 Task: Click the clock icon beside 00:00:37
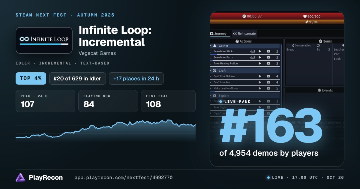coord(244,16)
